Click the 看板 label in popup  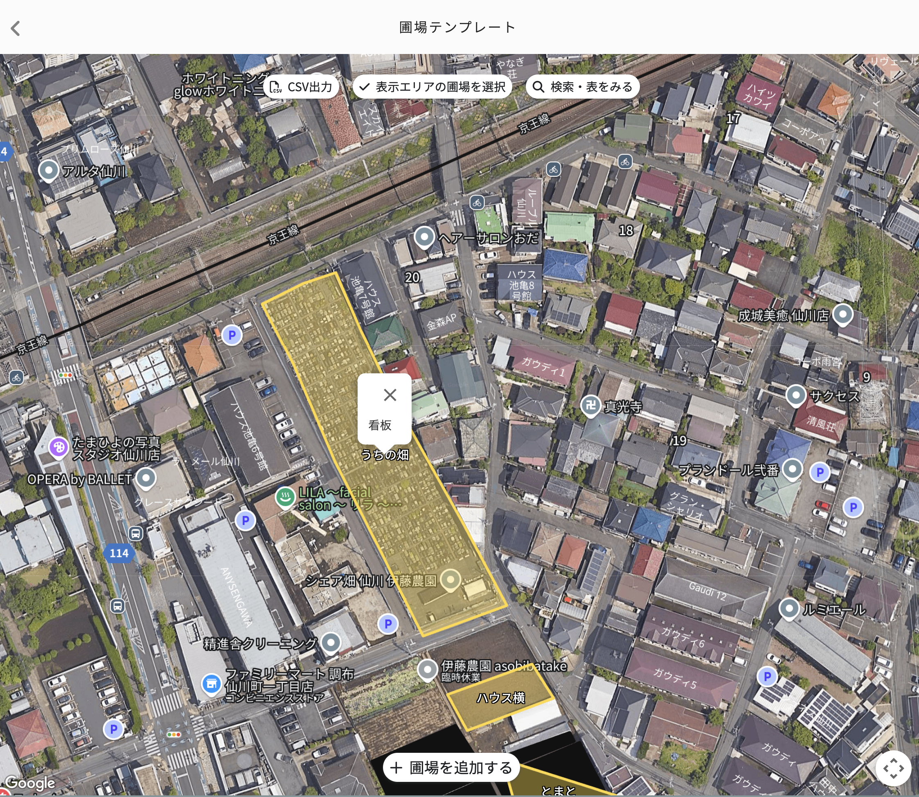380,425
